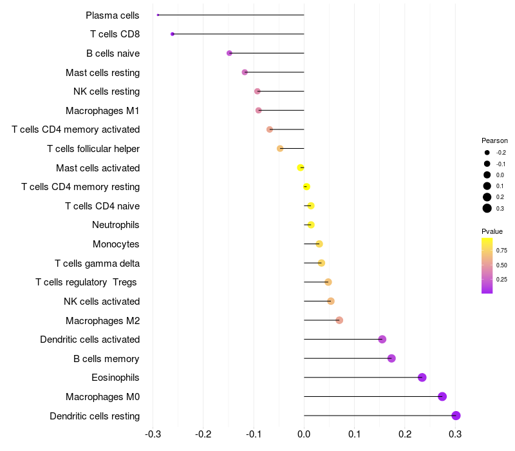Click the yellow Mast cells activated dot
The height and width of the screenshot is (451, 515).
(300, 168)
